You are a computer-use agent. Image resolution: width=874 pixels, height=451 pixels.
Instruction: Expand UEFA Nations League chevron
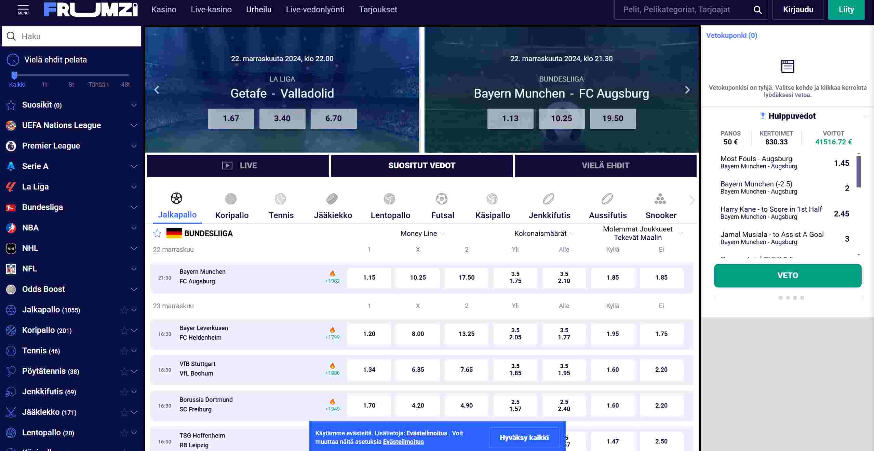pyautogui.click(x=134, y=126)
